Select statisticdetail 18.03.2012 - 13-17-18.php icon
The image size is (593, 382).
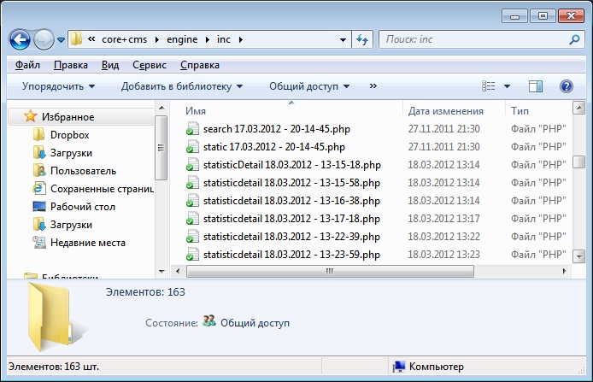click(192, 219)
